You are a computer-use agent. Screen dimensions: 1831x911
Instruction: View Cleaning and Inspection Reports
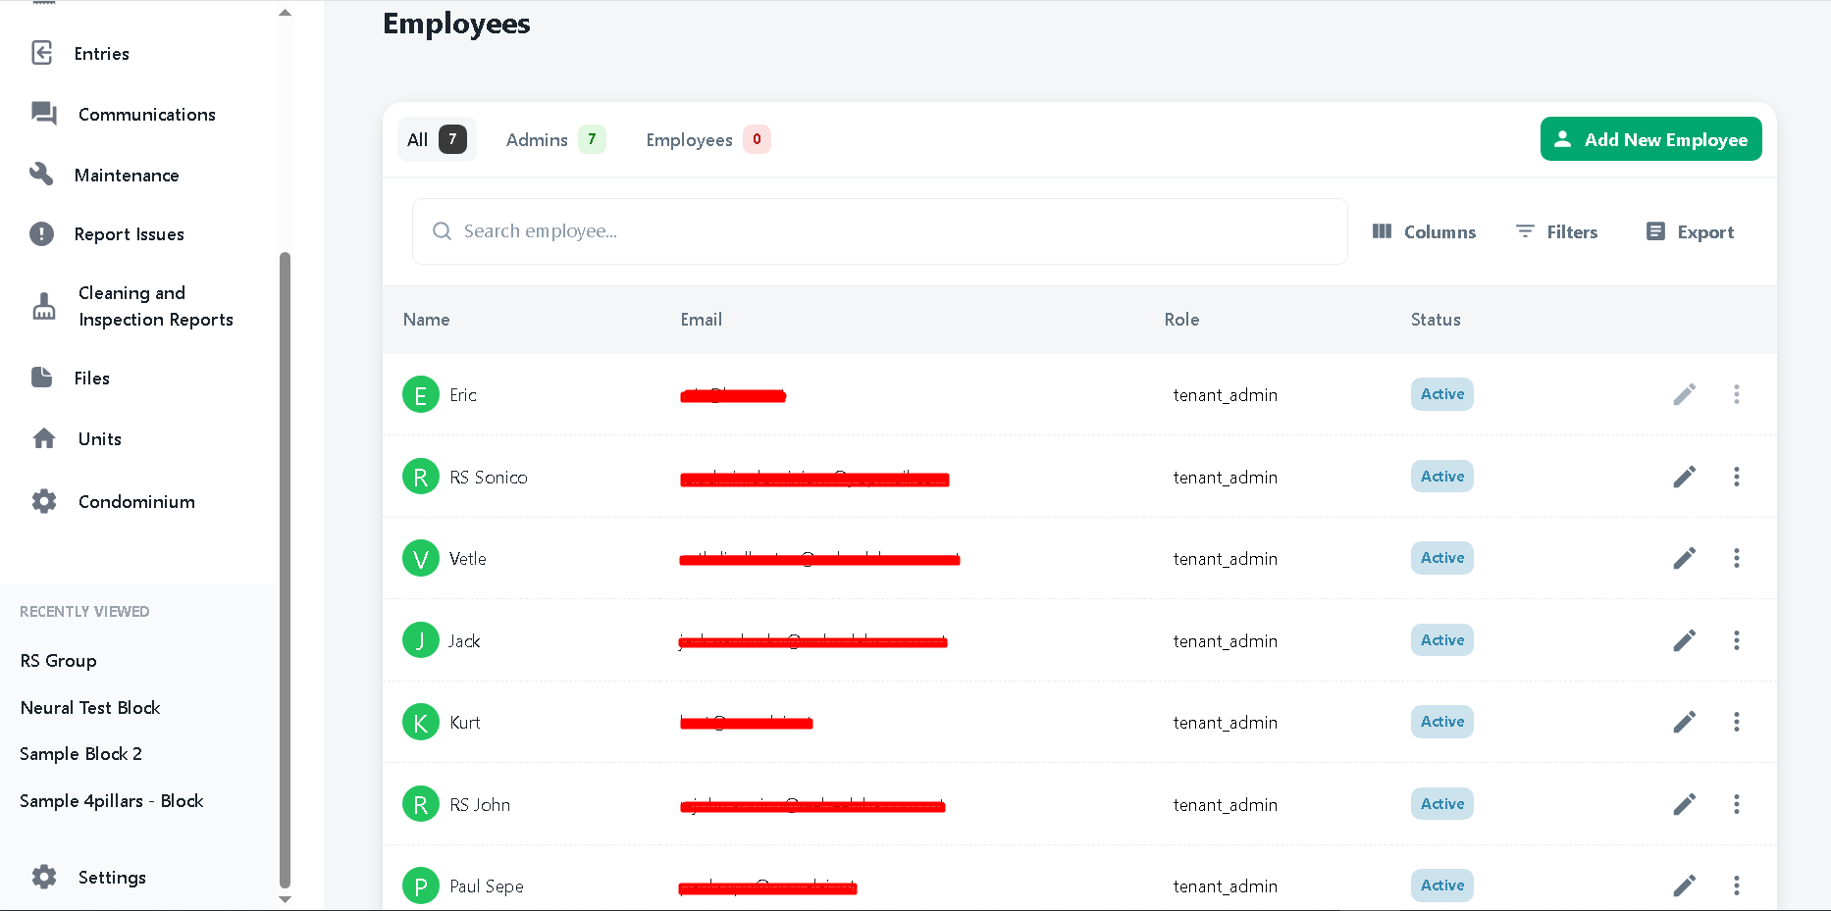coord(155,305)
